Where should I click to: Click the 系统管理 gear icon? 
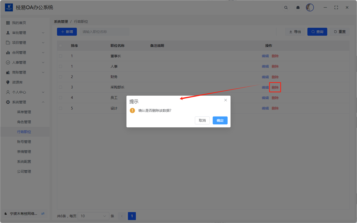coord(8,102)
